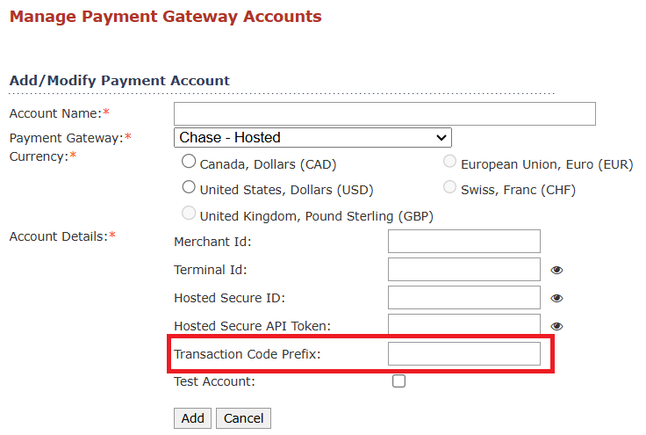Show Hosted Secure ID using eye icon
The image size is (646, 435).
[556, 298]
